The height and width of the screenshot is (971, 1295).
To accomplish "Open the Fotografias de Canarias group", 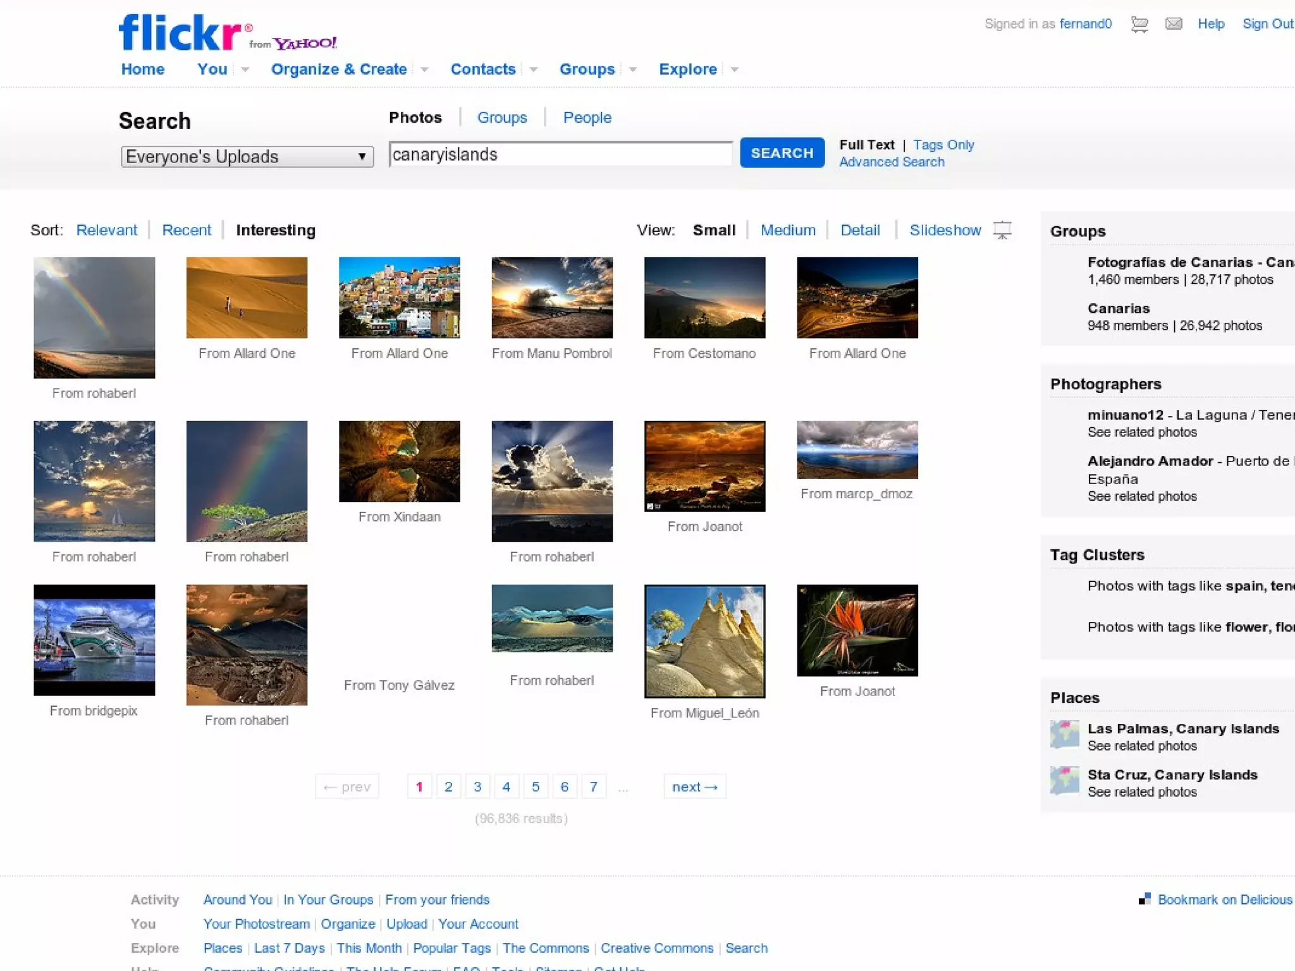I will coord(1191,262).
